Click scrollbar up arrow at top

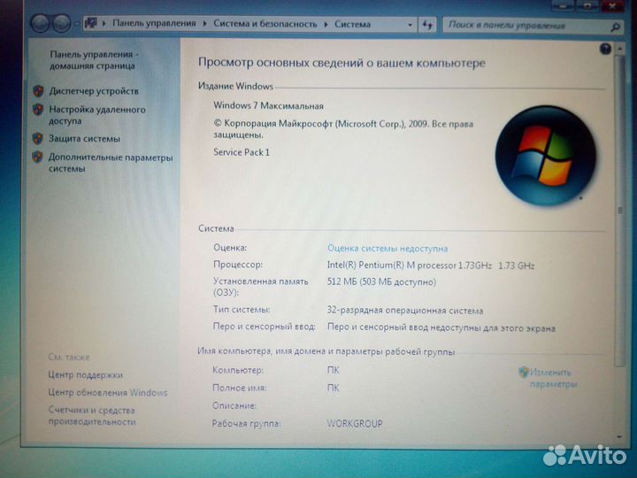point(620,49)
